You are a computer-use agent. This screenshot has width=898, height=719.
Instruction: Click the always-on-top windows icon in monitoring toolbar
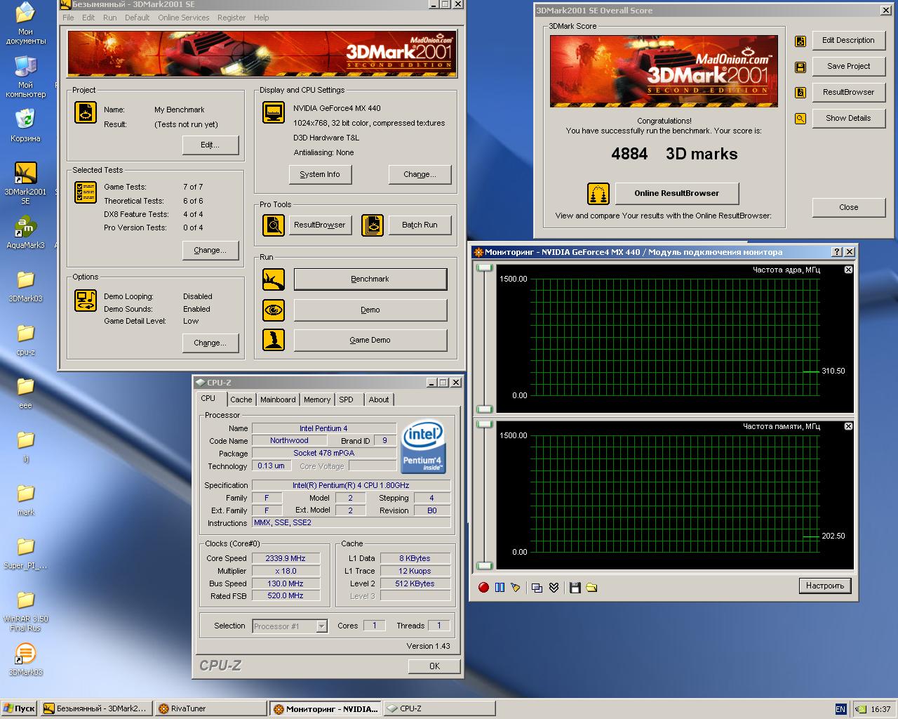pos(537,588)
